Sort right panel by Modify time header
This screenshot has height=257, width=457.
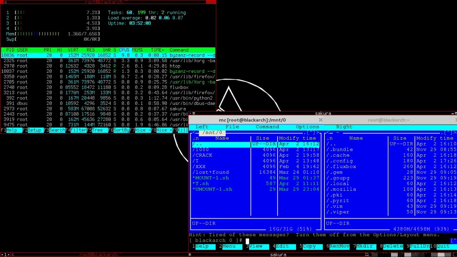(x=435, y=138)
